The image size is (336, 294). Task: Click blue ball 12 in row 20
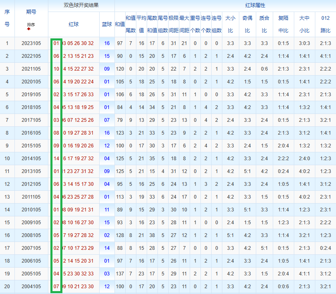[x=107, y=286]
